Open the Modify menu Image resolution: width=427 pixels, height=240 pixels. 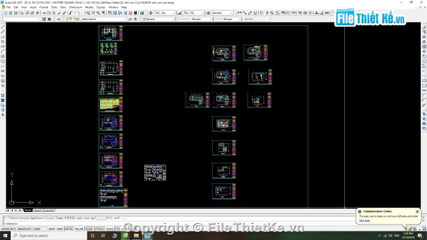pyautogui.click(x=89, y=7)
